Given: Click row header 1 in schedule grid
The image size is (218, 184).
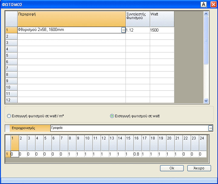Looking at the screenshot, I should [x=8, y=154].
